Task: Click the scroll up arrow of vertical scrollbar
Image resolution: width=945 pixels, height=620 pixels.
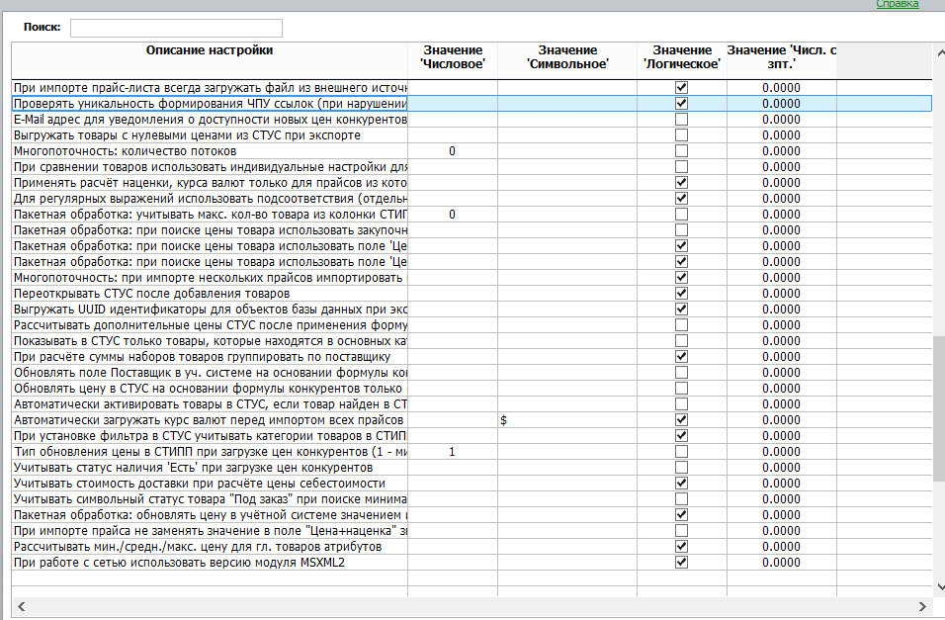Action: click(x=940, y=53)
